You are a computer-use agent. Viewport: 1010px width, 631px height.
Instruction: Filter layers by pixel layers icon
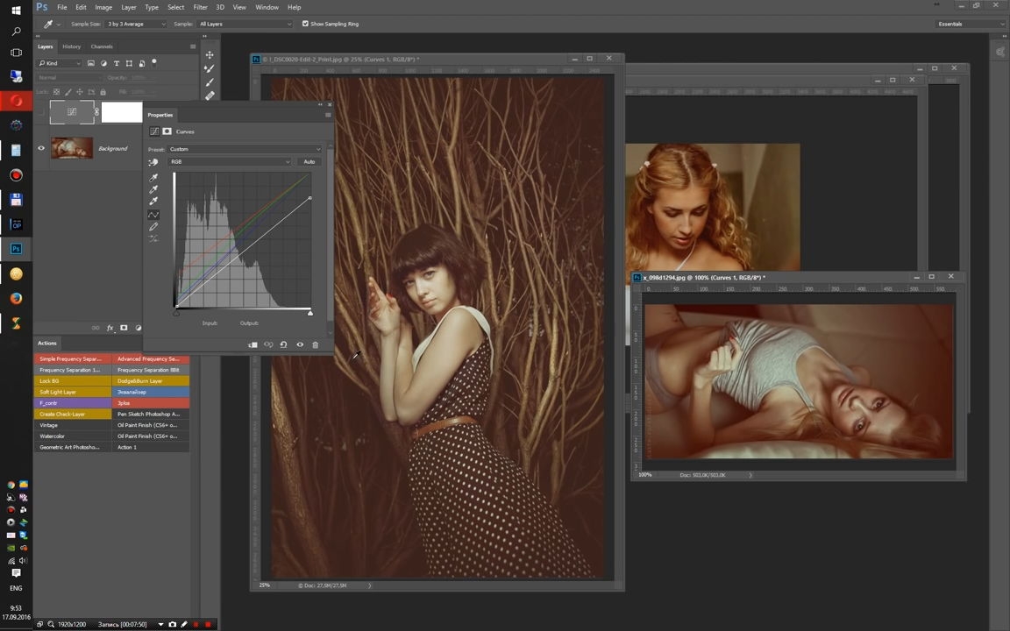(91, 63)
